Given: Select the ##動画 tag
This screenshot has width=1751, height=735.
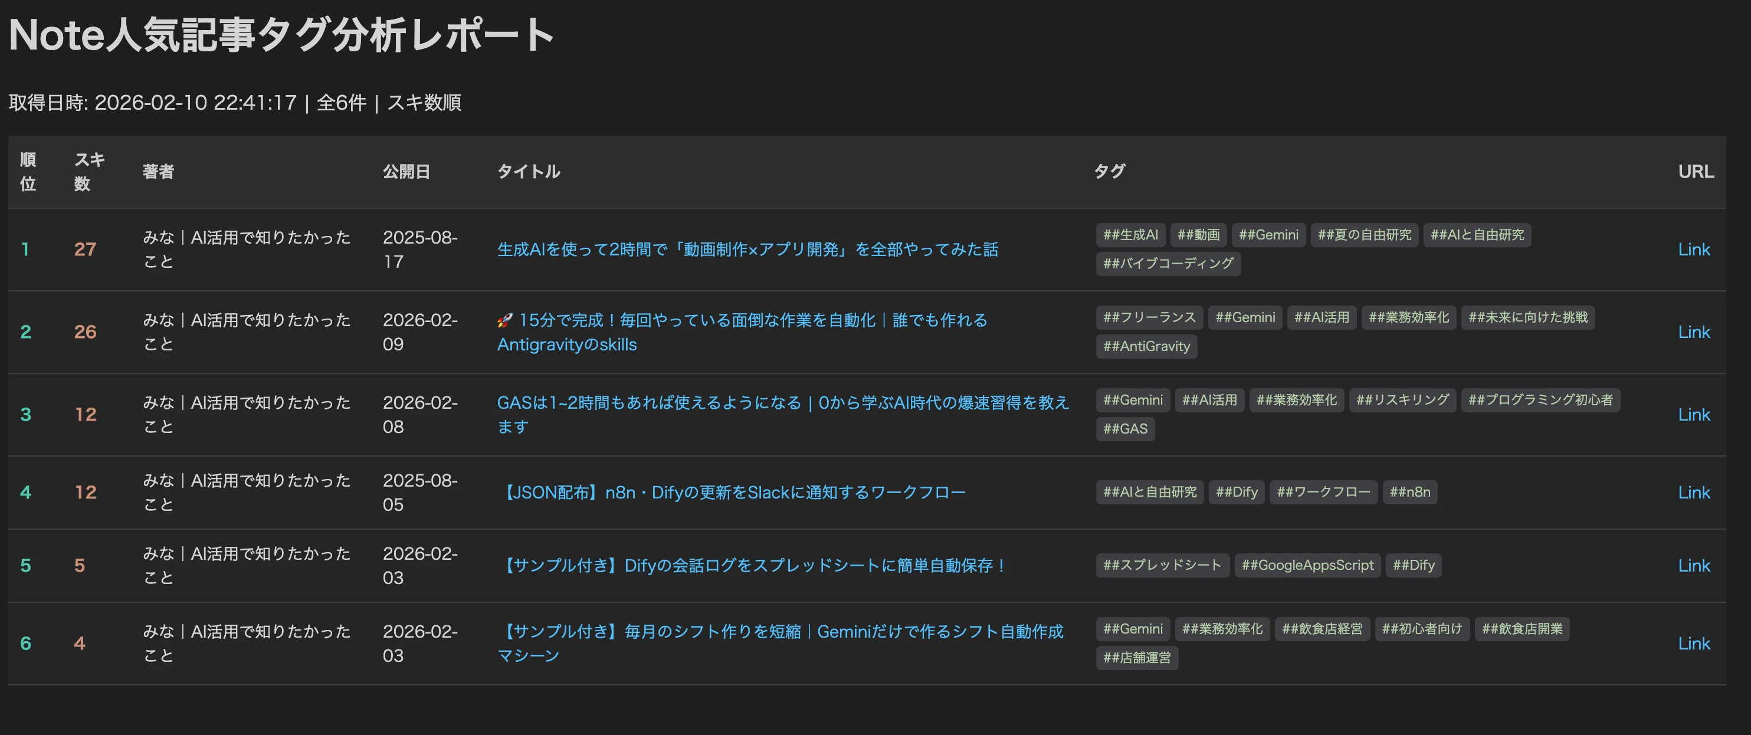Looking at the screenshot, I should click(x=1198, y=235).
